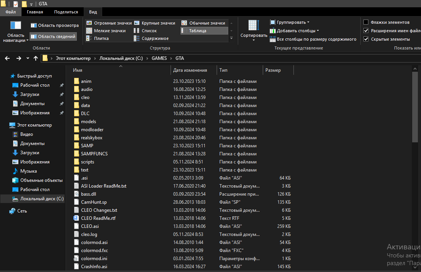Viewport: 421px width, 272px height.
Task: Open the Сортировать sort icon
Action: click(x=254, y=26)
